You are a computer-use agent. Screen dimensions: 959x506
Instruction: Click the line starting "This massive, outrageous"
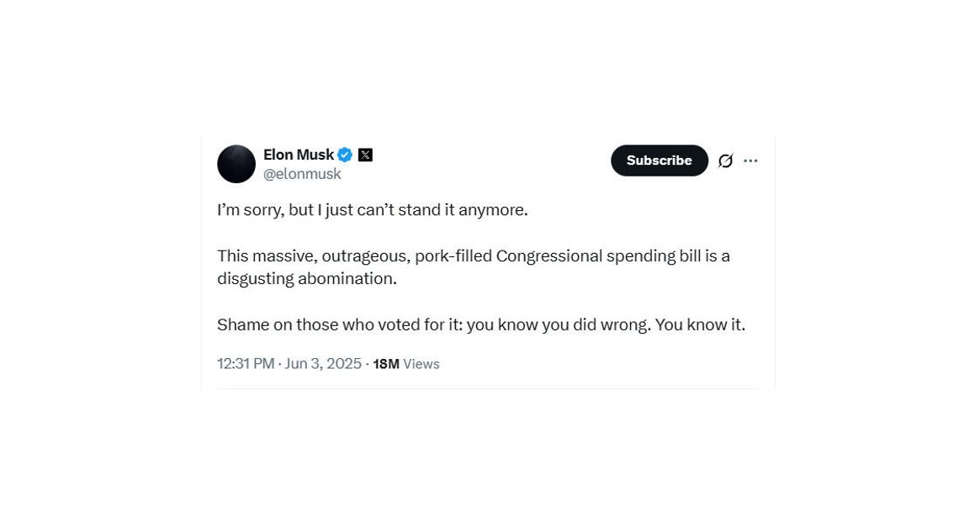tap(474, 256)
